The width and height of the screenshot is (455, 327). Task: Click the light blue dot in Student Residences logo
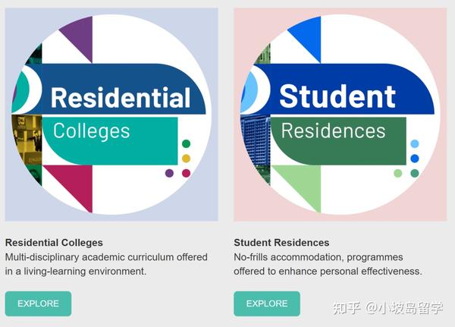point(414,144)
